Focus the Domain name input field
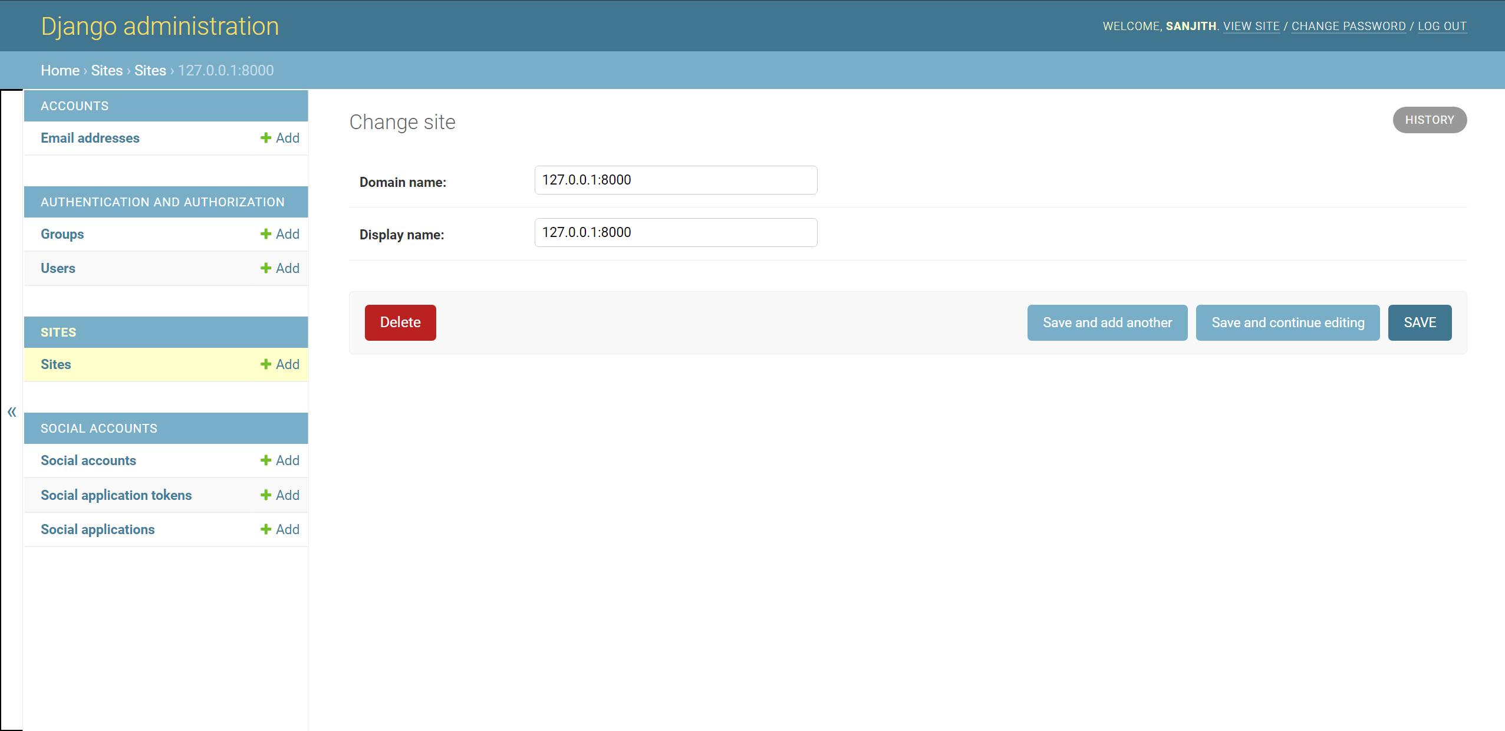The width and height of the screenshot is (1505, 731). click(675, 180)
